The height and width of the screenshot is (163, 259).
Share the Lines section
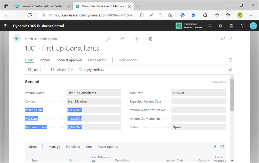pos(214,147)
